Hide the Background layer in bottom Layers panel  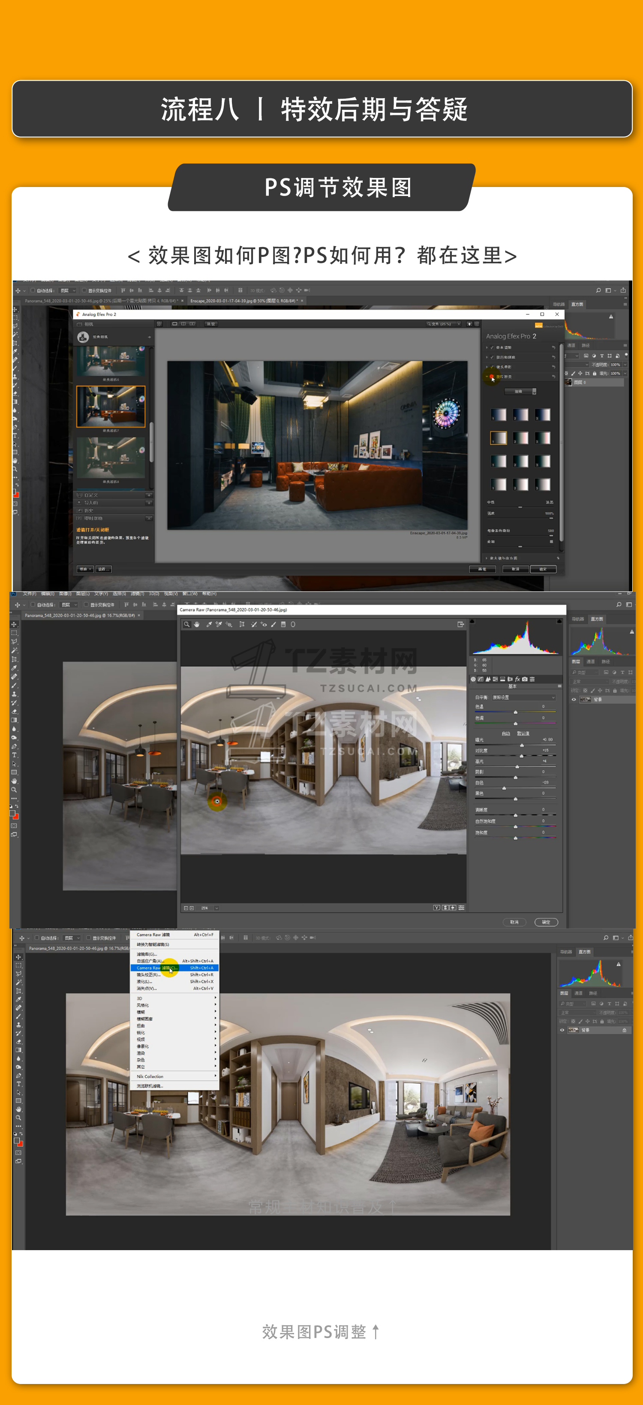click(x=562, y=1030)
